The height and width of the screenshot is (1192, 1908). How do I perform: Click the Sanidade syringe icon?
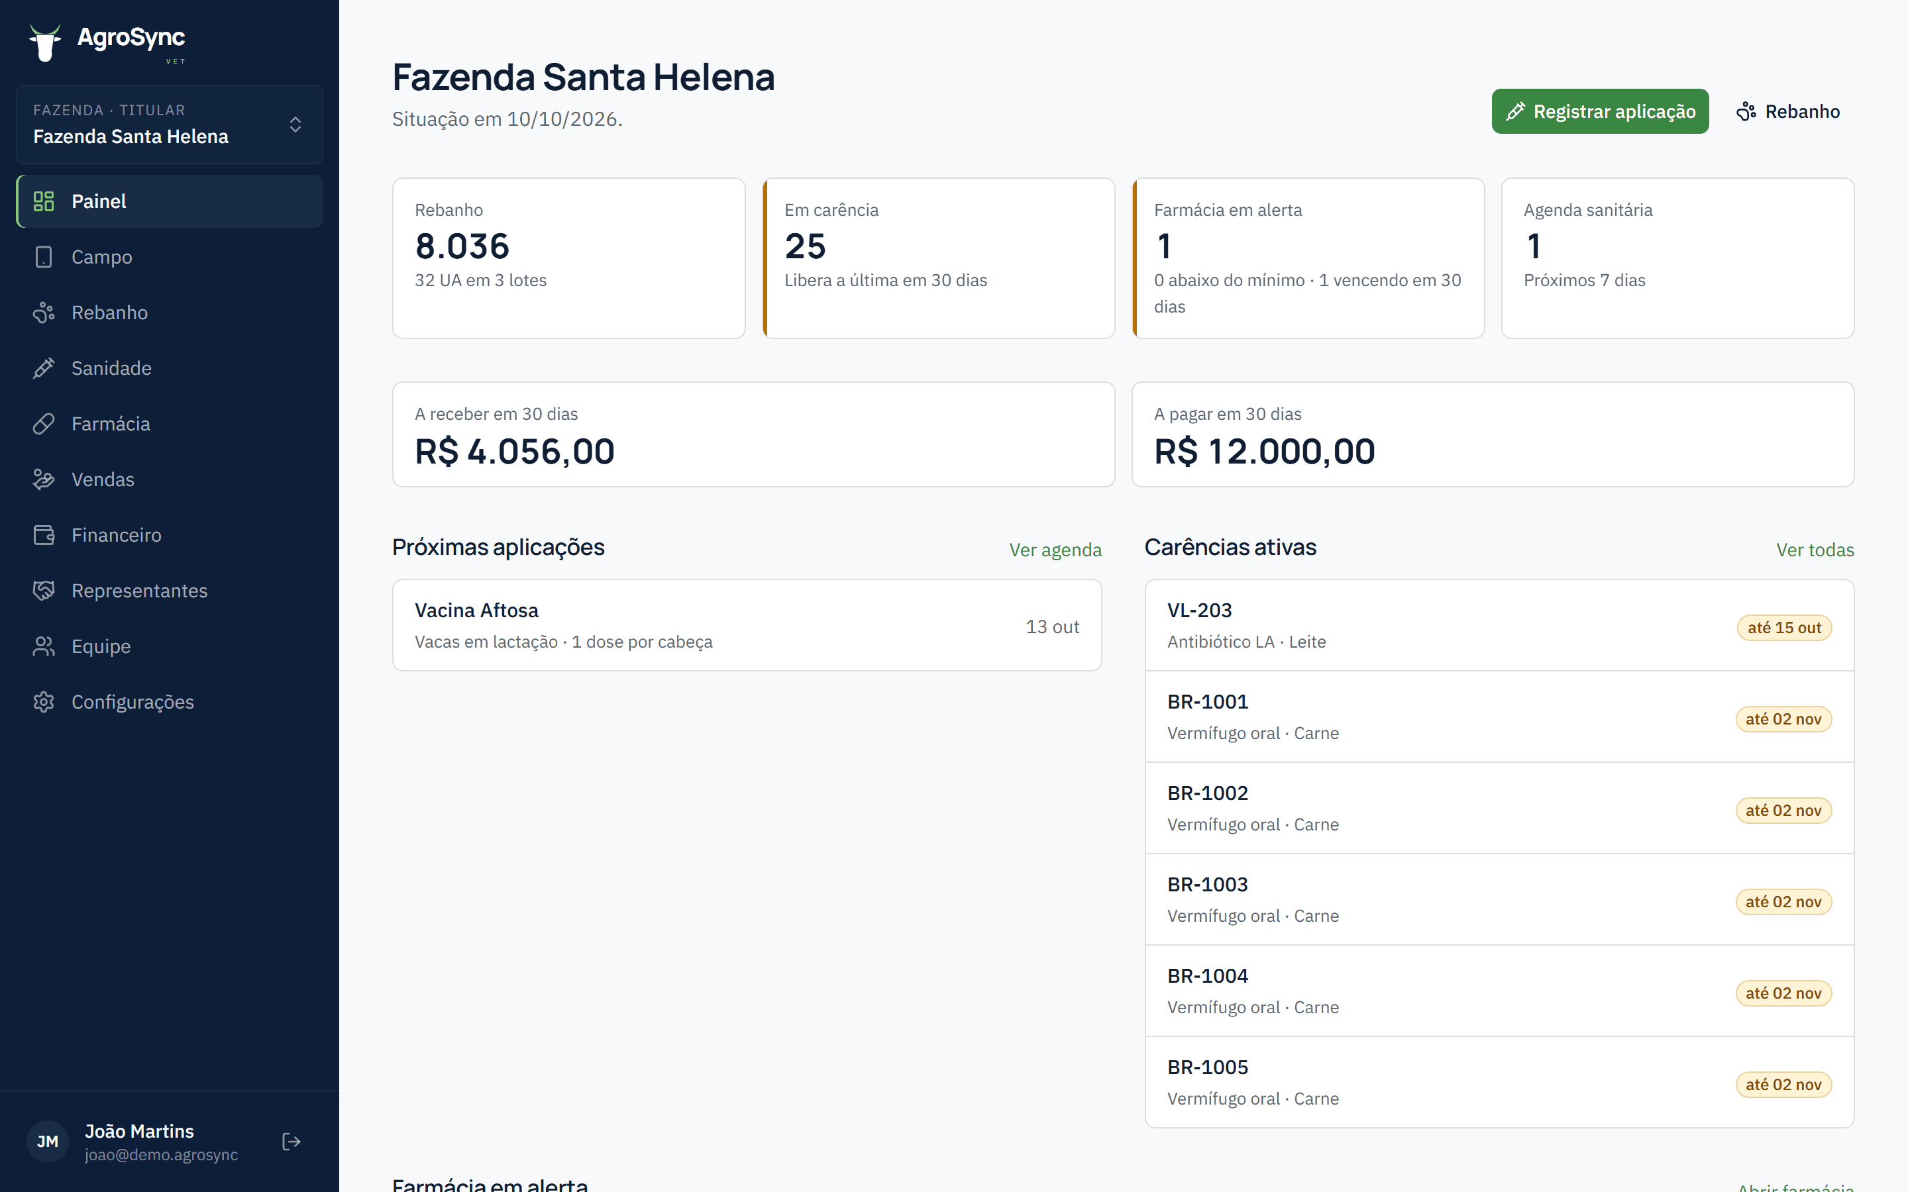click(43, 368)
